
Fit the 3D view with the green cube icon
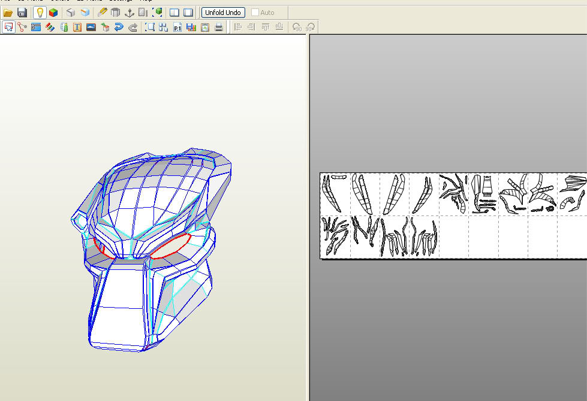point(158,13)
